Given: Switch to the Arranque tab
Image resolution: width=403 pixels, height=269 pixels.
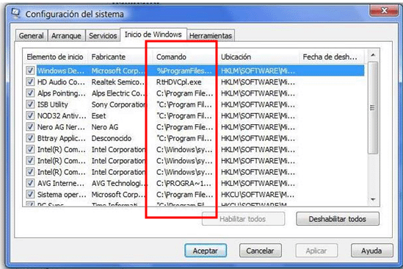Looking at the screenshot, I should tap(66, 35).
